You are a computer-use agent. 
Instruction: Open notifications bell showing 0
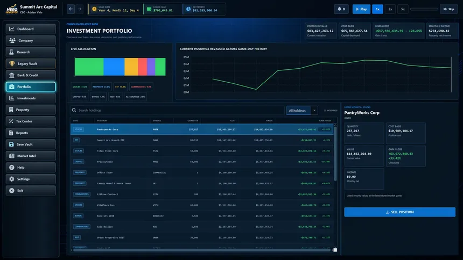[341, 9]
